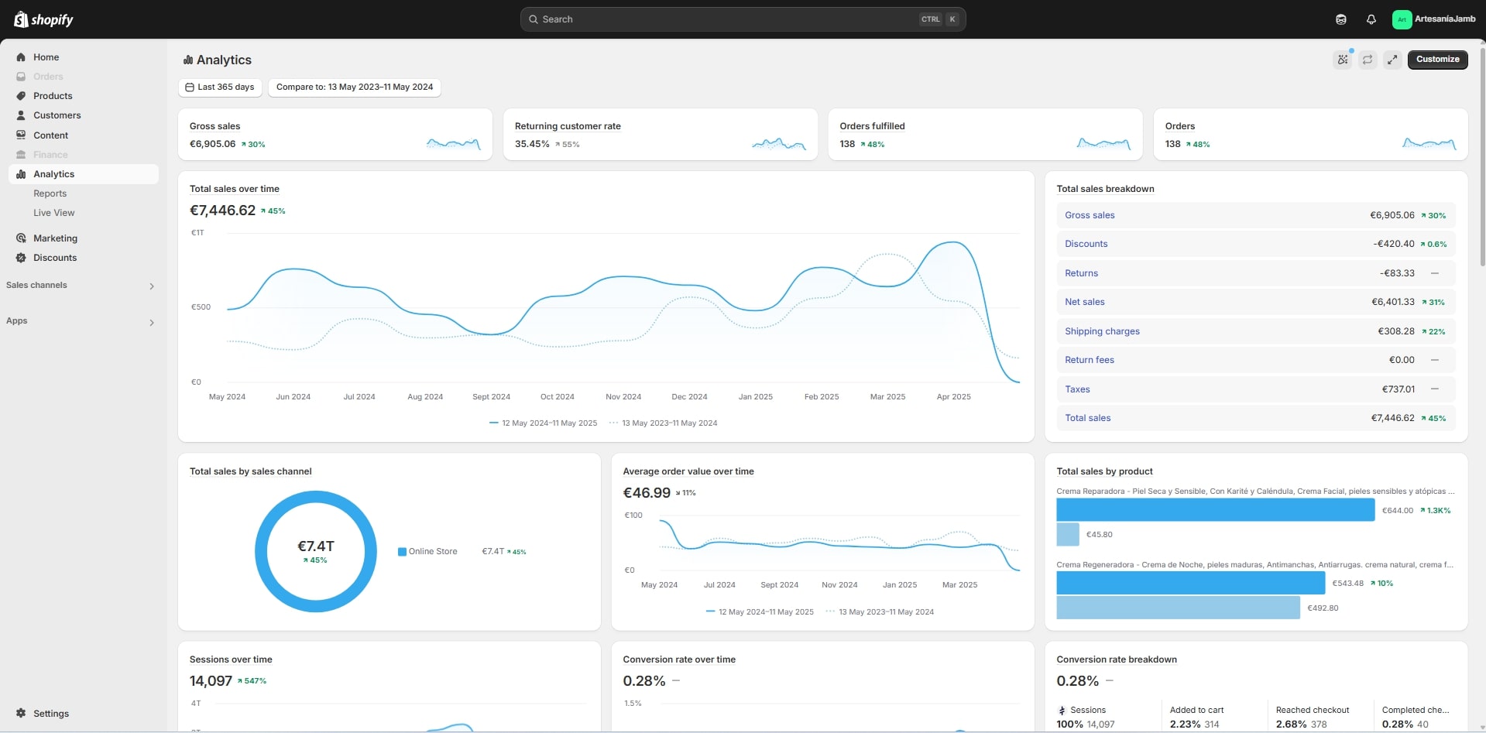Go to Reports in the sidebar
The image size is (1486, 733).
pyautogui.click(x=50, y=194)
